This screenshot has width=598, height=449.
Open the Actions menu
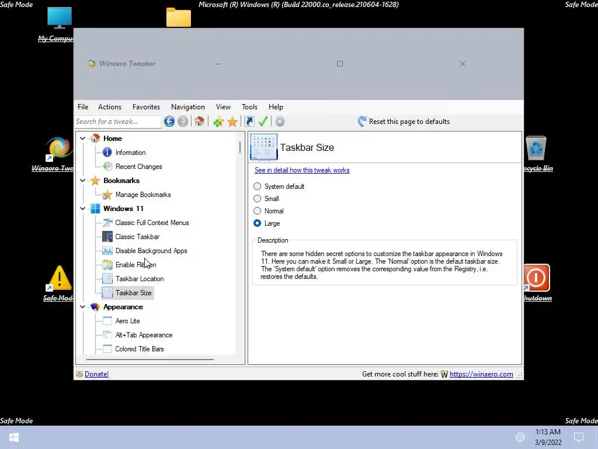110,107
